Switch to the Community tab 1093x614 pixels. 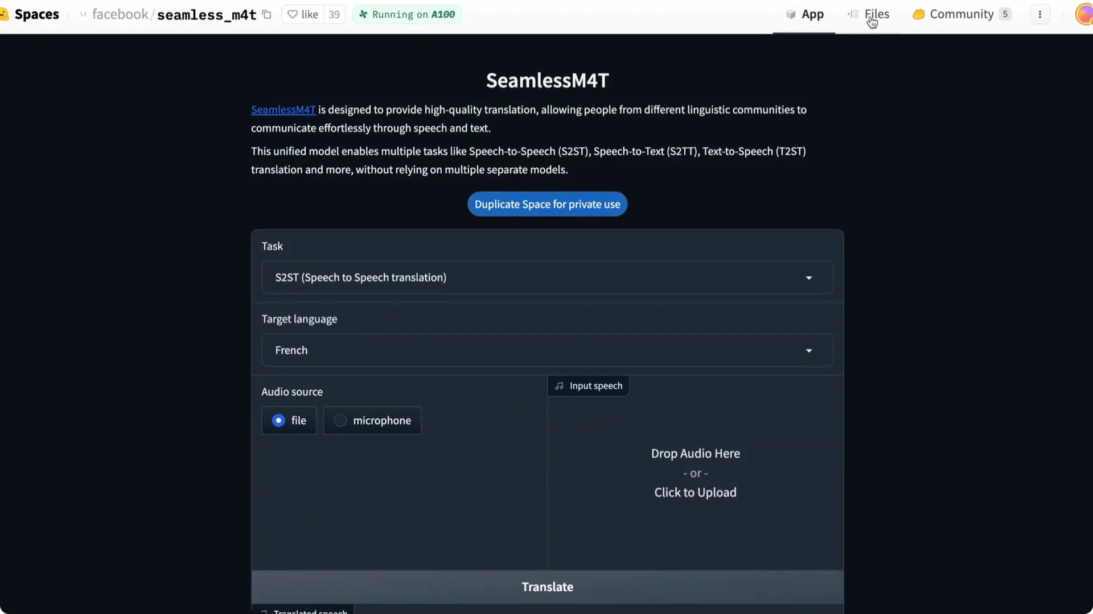tap(962, 14)
